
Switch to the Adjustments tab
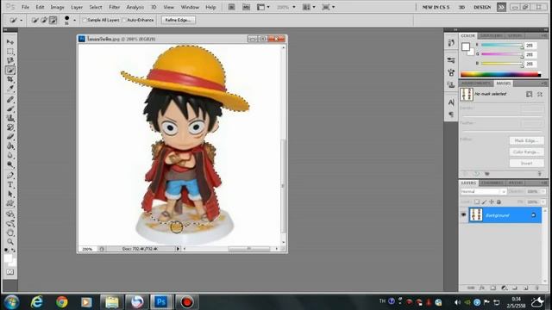[476, 84]
